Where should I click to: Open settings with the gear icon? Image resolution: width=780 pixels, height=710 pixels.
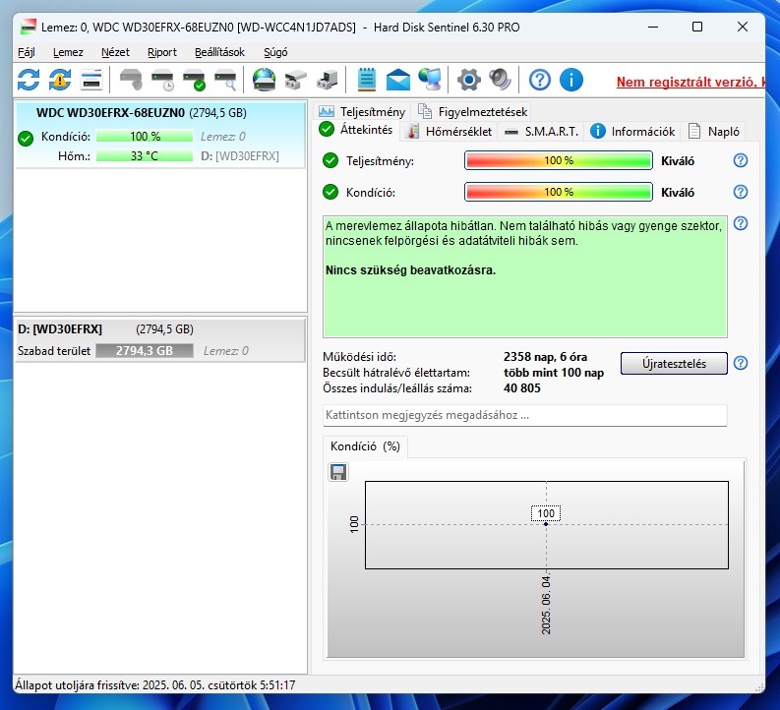tap(469, 80)
